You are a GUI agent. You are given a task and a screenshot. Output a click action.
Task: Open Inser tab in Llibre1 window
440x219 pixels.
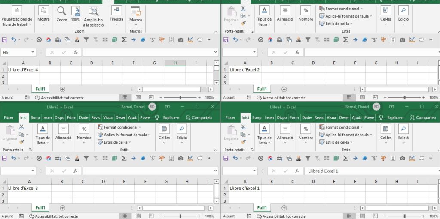tap(269, 117)
